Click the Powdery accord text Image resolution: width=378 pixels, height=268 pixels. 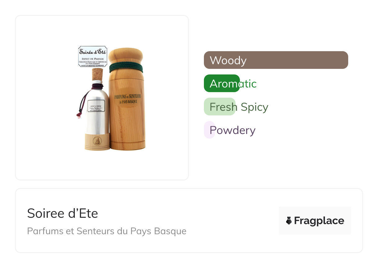tap(232, 130)
